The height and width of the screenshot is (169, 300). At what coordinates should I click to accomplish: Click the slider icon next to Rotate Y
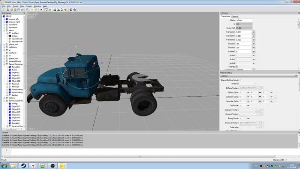tap(254, 47)
